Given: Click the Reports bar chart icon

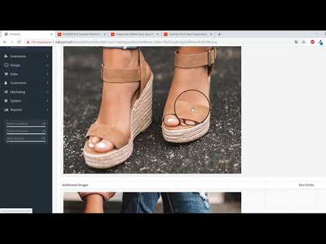Looking at the screenshot, I should click(x=6, y=110).
